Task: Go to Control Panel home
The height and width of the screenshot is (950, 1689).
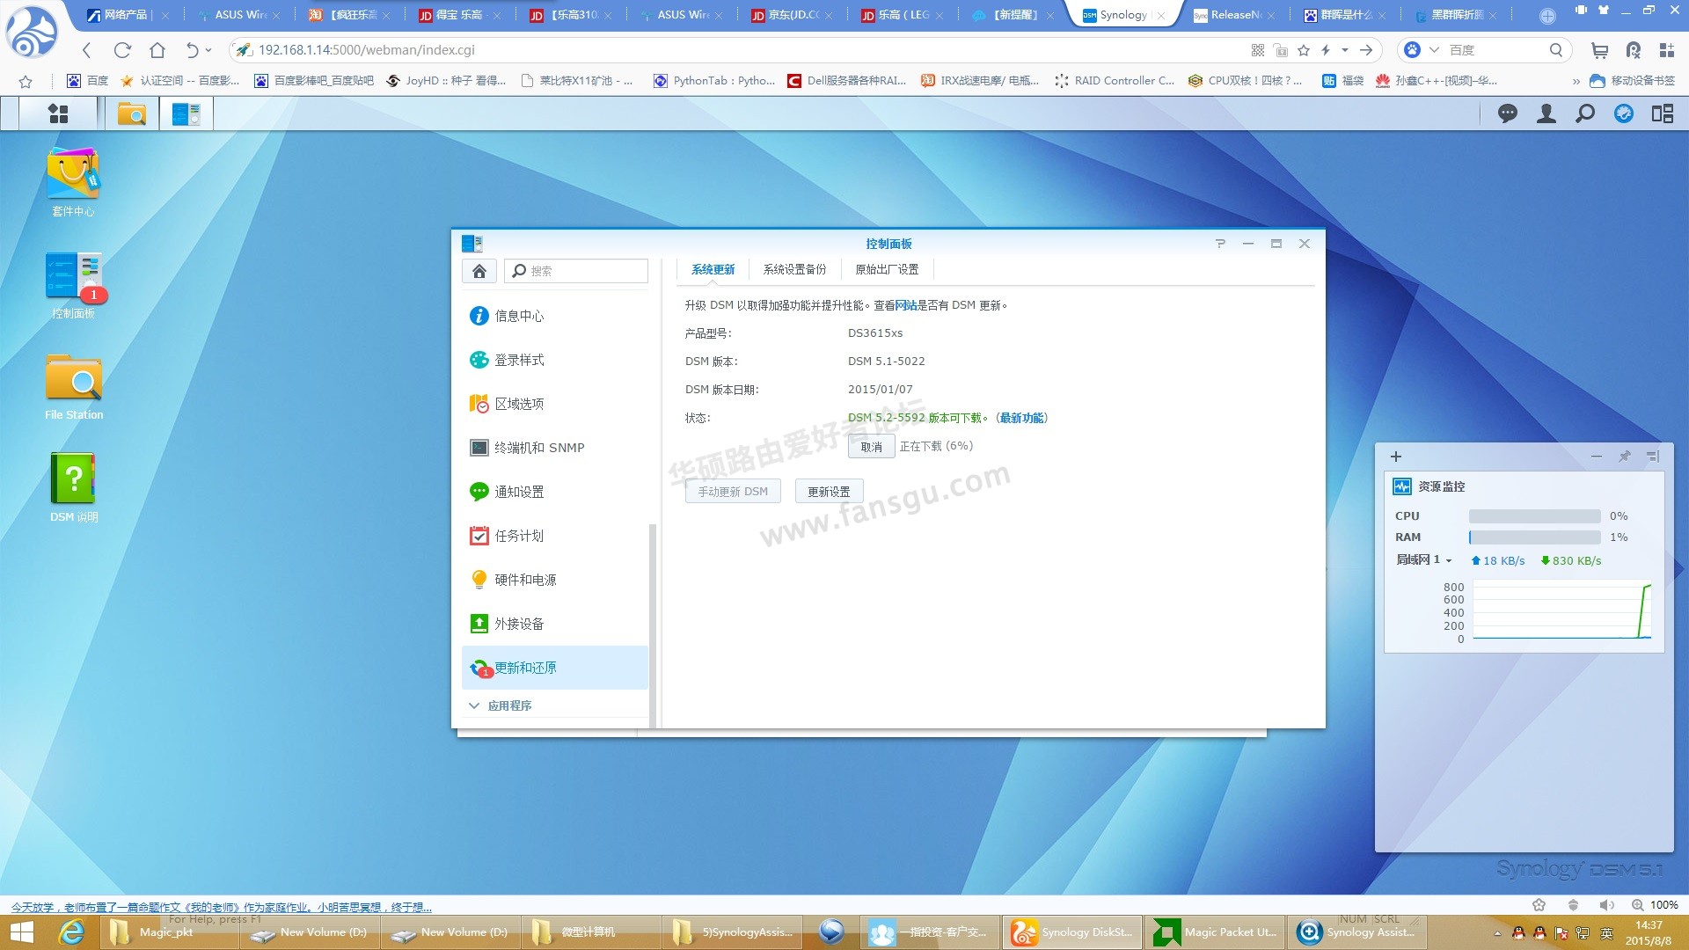Action: pos(479,271)
